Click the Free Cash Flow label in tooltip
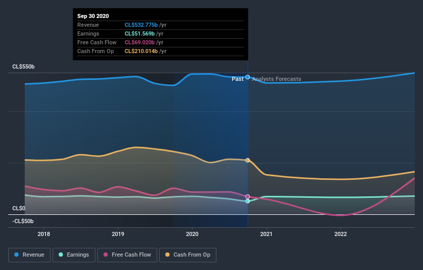 (x=97, y=42)
